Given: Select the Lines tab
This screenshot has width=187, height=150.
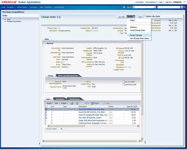Looking at the screenshot, I should (x=48, y=99).
